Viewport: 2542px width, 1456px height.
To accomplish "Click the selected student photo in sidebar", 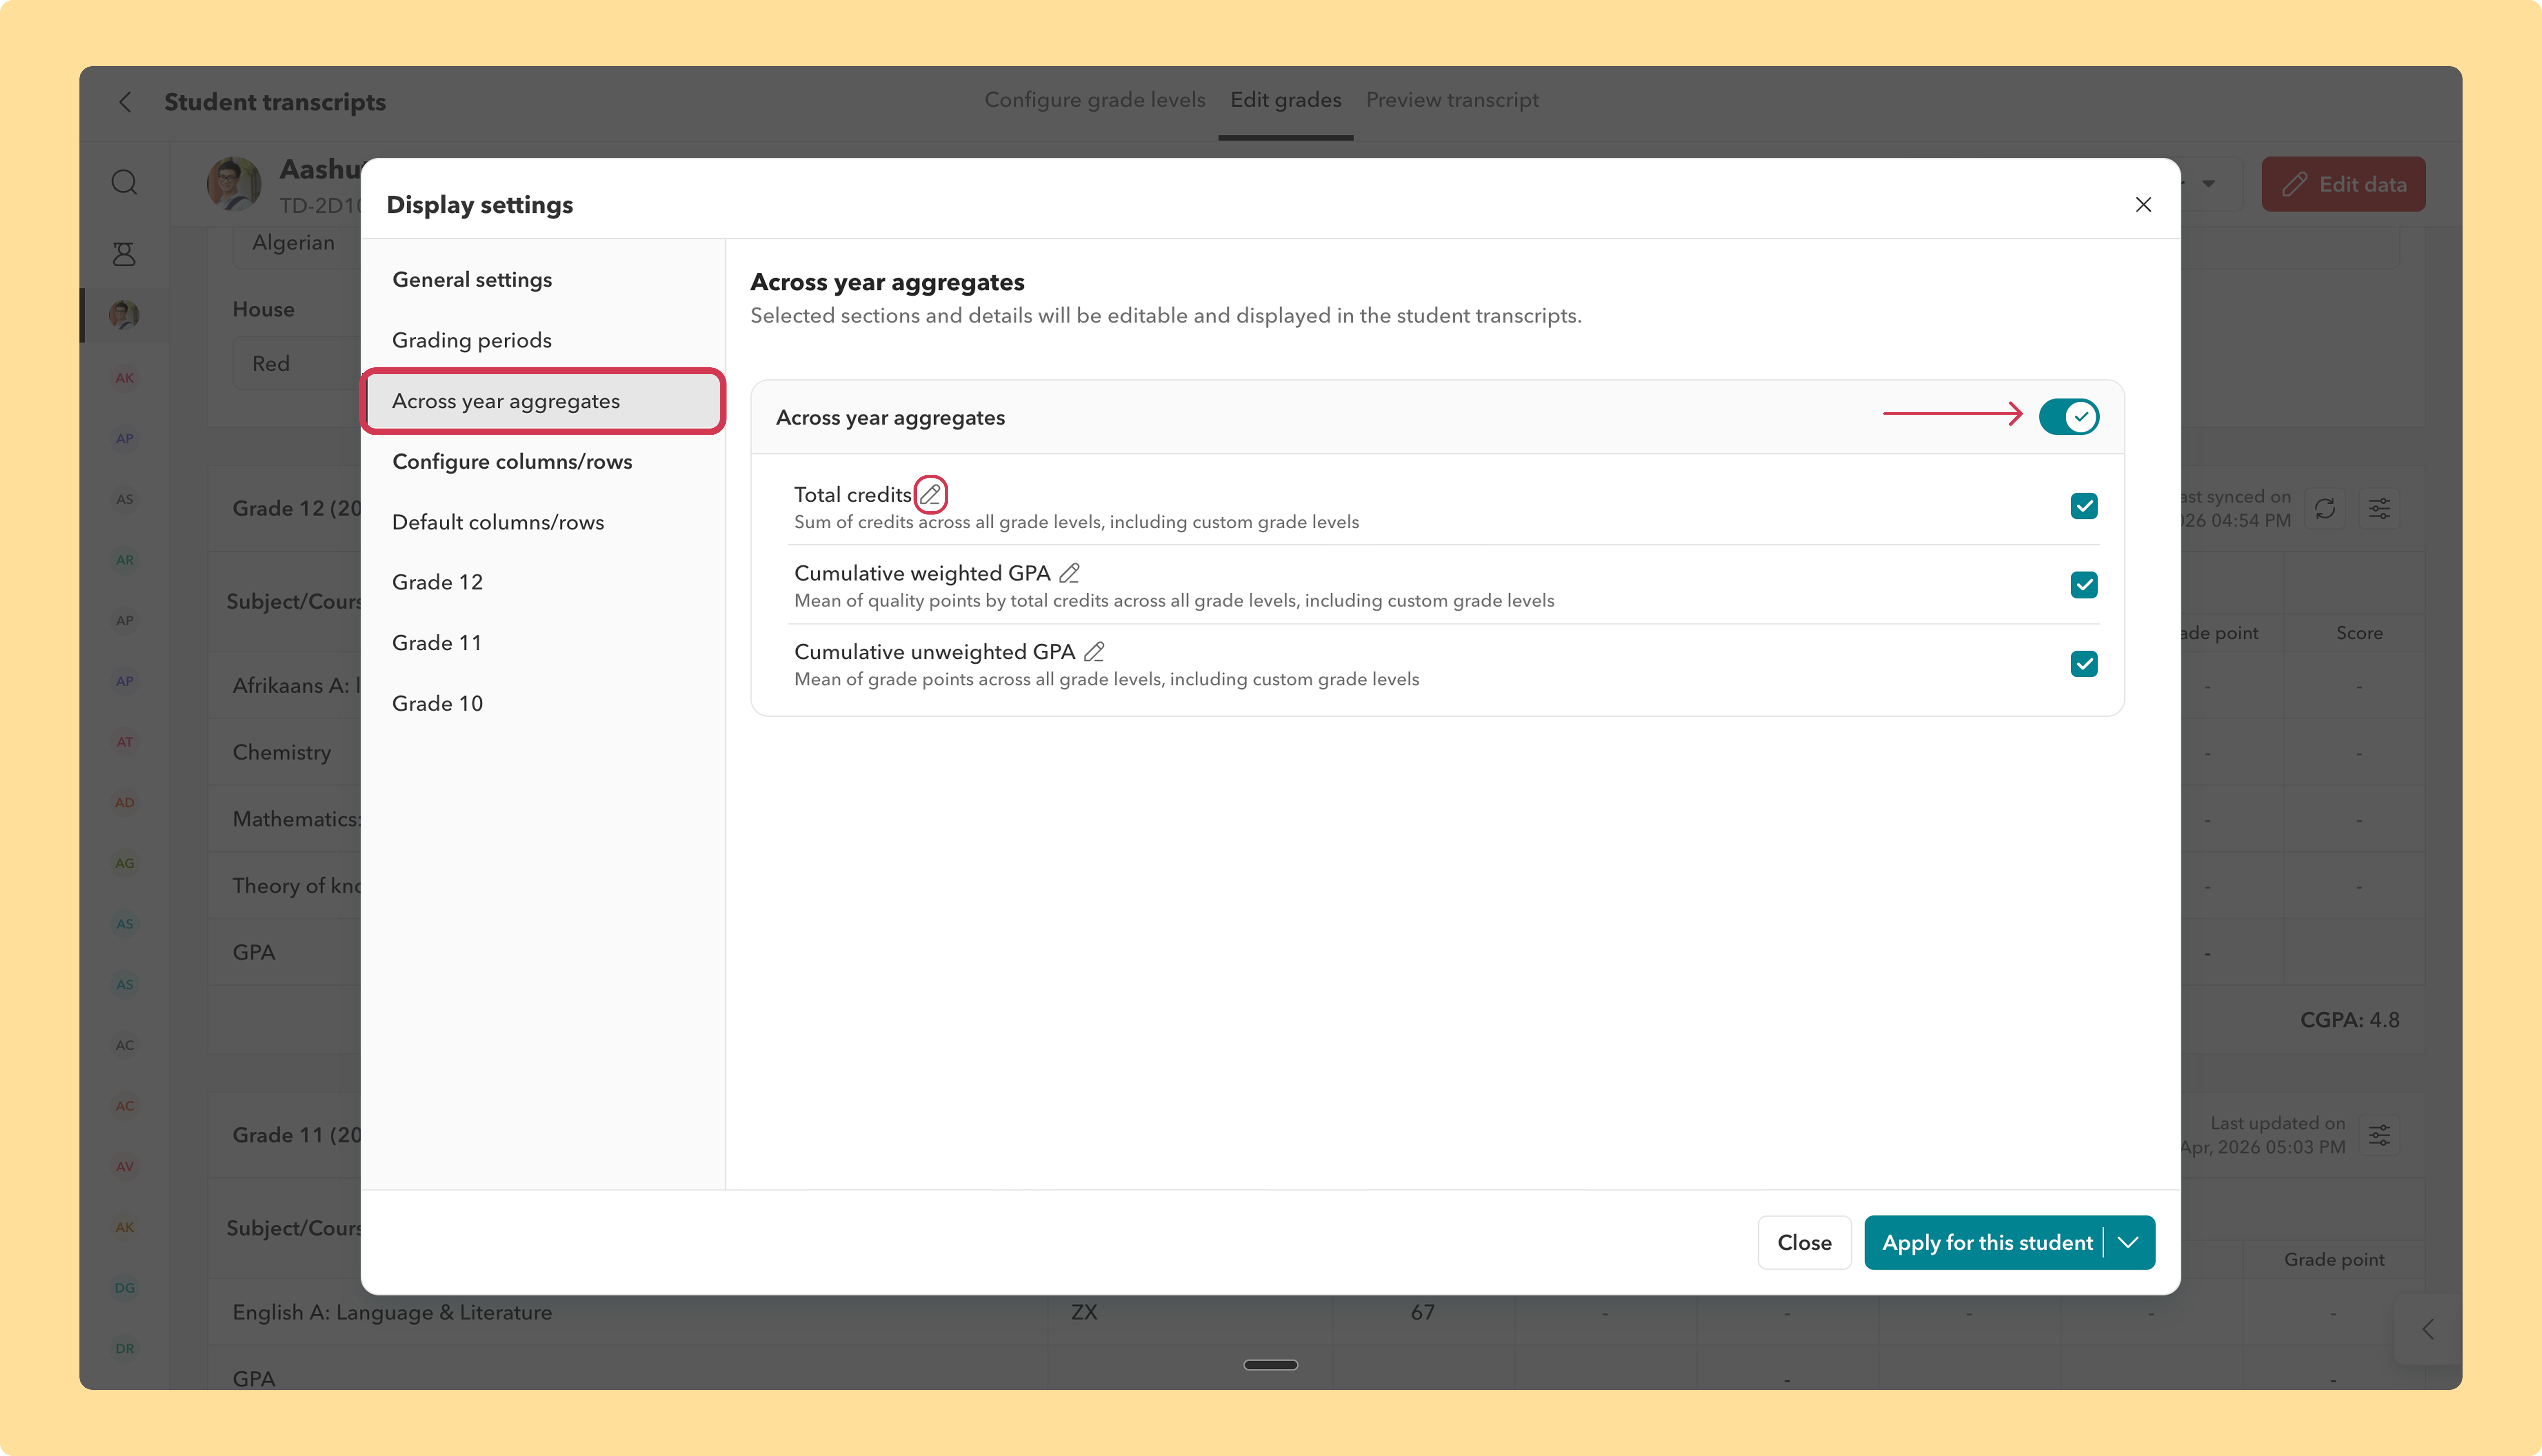I will (x=124, y=315).
